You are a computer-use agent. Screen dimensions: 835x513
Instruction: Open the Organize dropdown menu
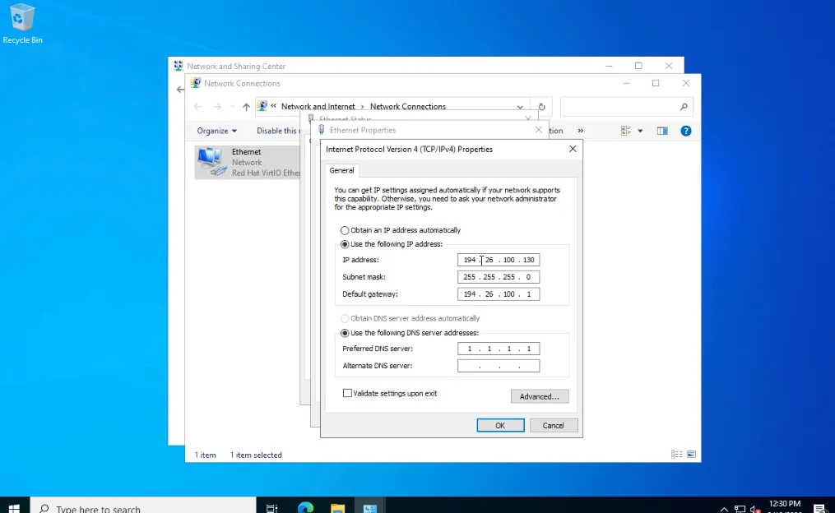coord(216,130)
